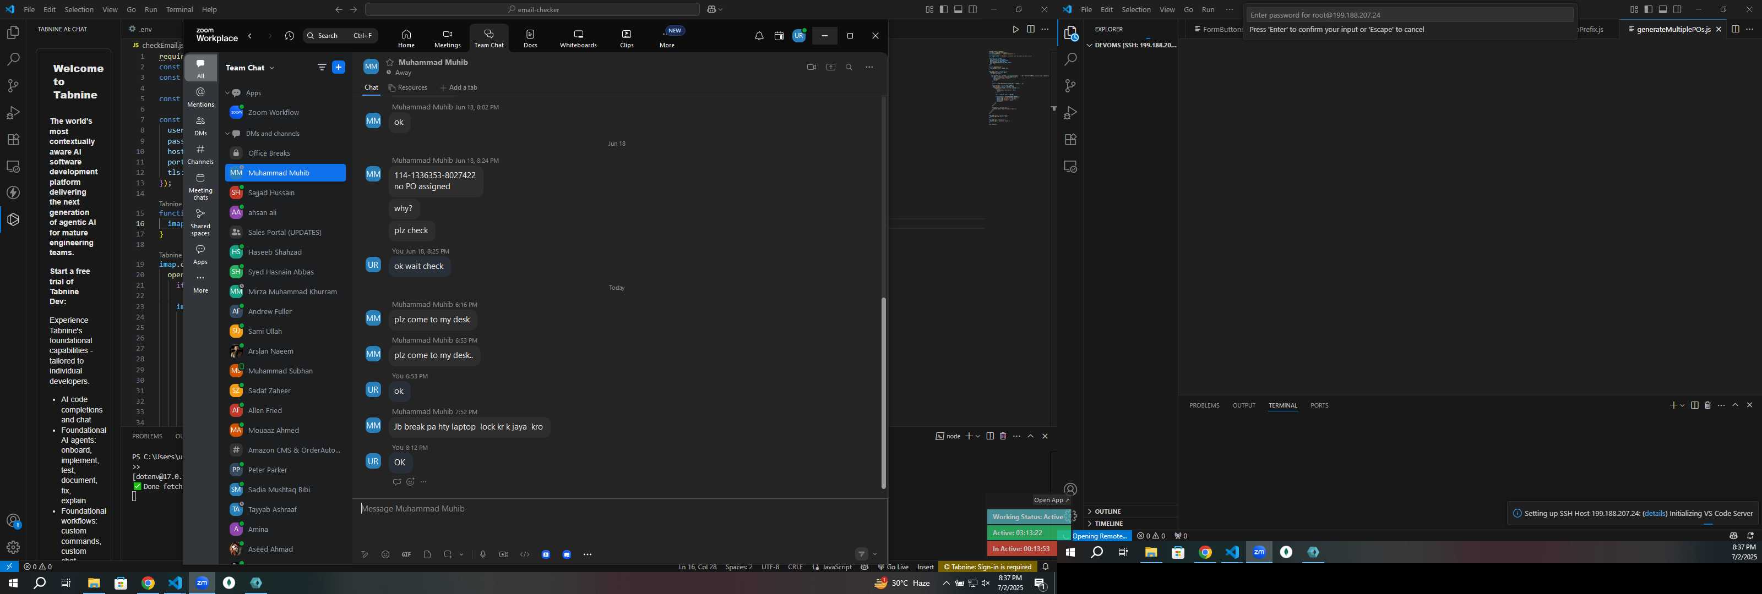This screenshot has width=1762, height=594.
Task: Open Docs in Zoom Workplace
Action: 531,38
